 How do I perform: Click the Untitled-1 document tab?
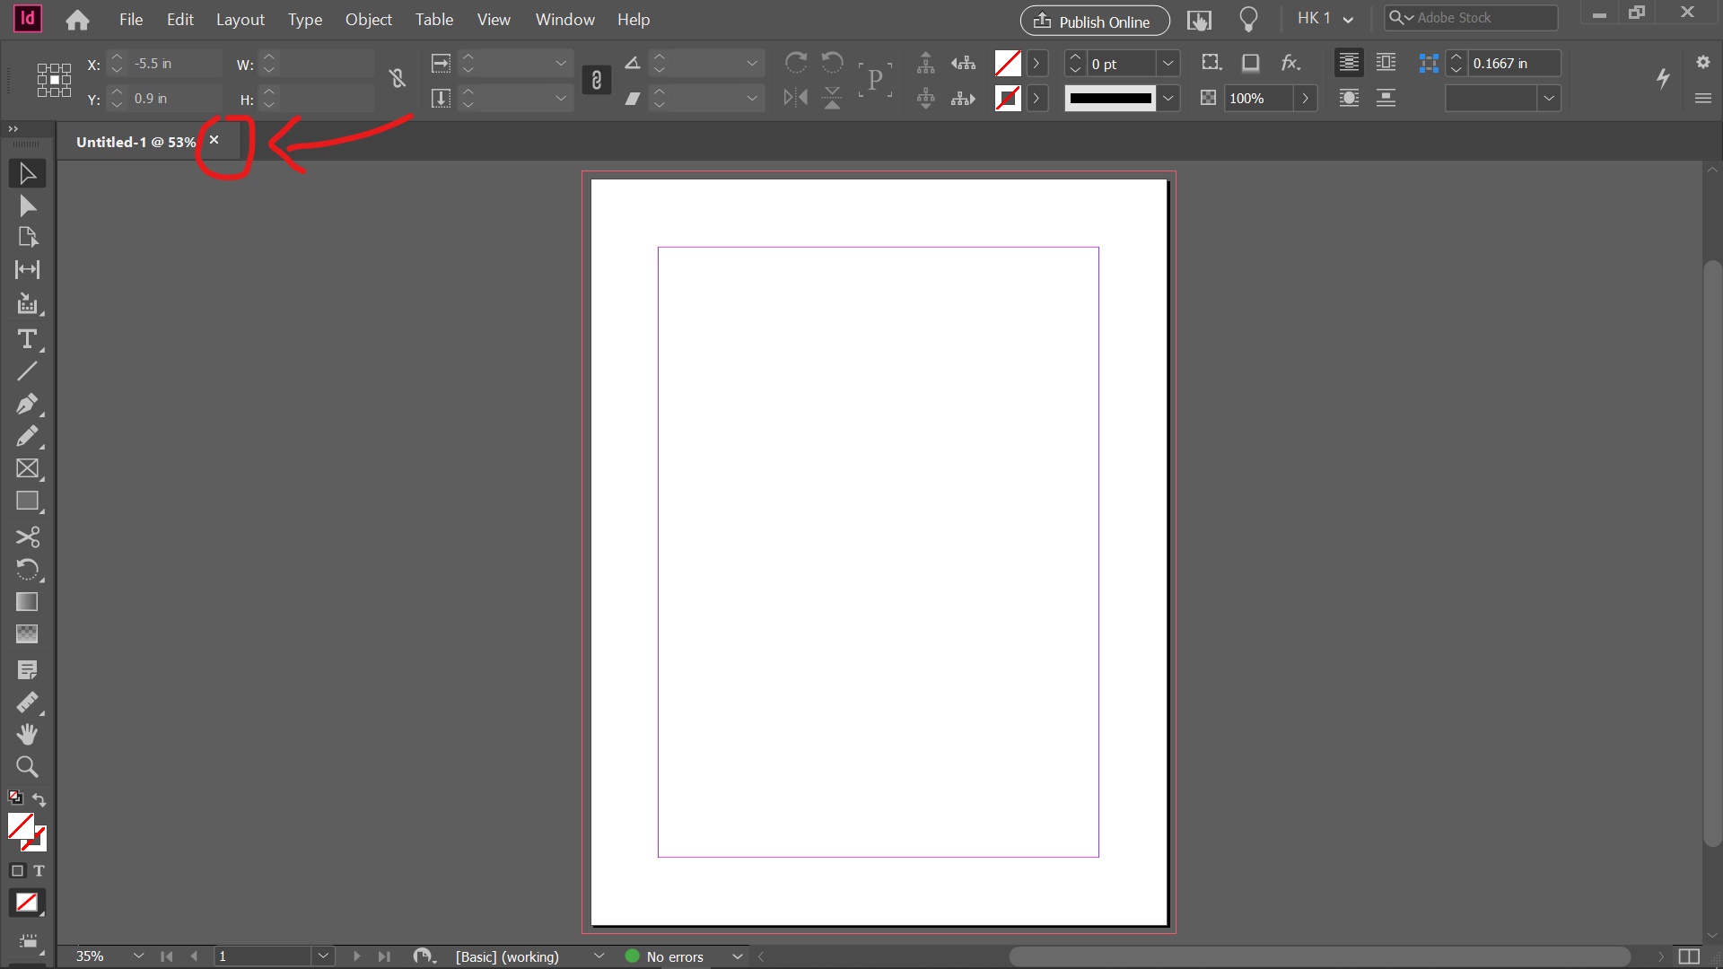(135, 142)
